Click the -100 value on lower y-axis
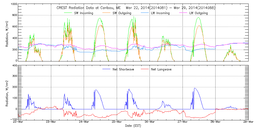This screenshot has height=128, width=256. pyautogui.click(x=14, y=120)
